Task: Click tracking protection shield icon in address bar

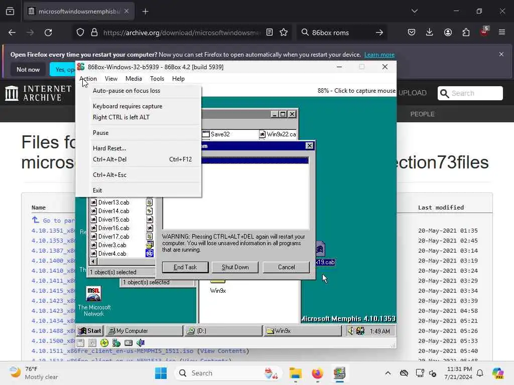Action: tap(80, 33)
